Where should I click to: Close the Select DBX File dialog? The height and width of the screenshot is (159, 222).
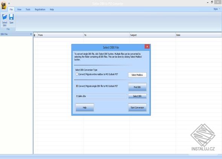147,46
